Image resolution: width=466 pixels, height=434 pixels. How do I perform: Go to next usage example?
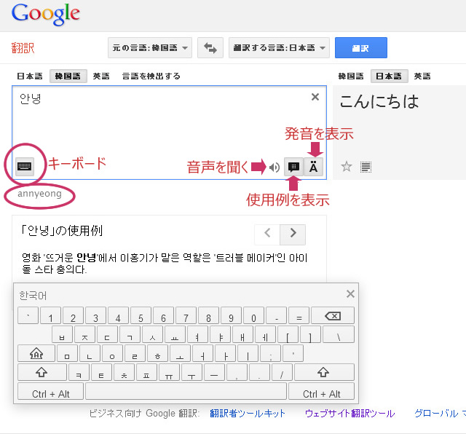click(x=293, y=234)
